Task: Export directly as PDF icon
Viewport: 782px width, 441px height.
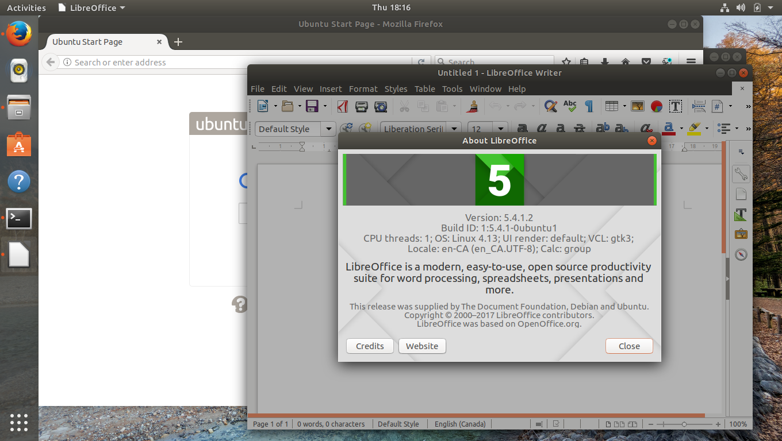Action: (x=343, y=106)
